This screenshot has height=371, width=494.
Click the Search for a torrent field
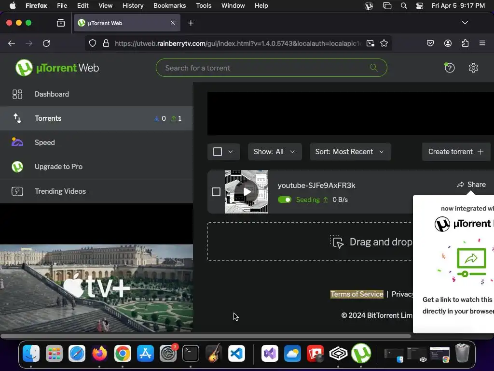click(x=271, y=68)
